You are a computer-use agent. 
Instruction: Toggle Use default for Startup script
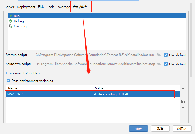pos(166,55)
